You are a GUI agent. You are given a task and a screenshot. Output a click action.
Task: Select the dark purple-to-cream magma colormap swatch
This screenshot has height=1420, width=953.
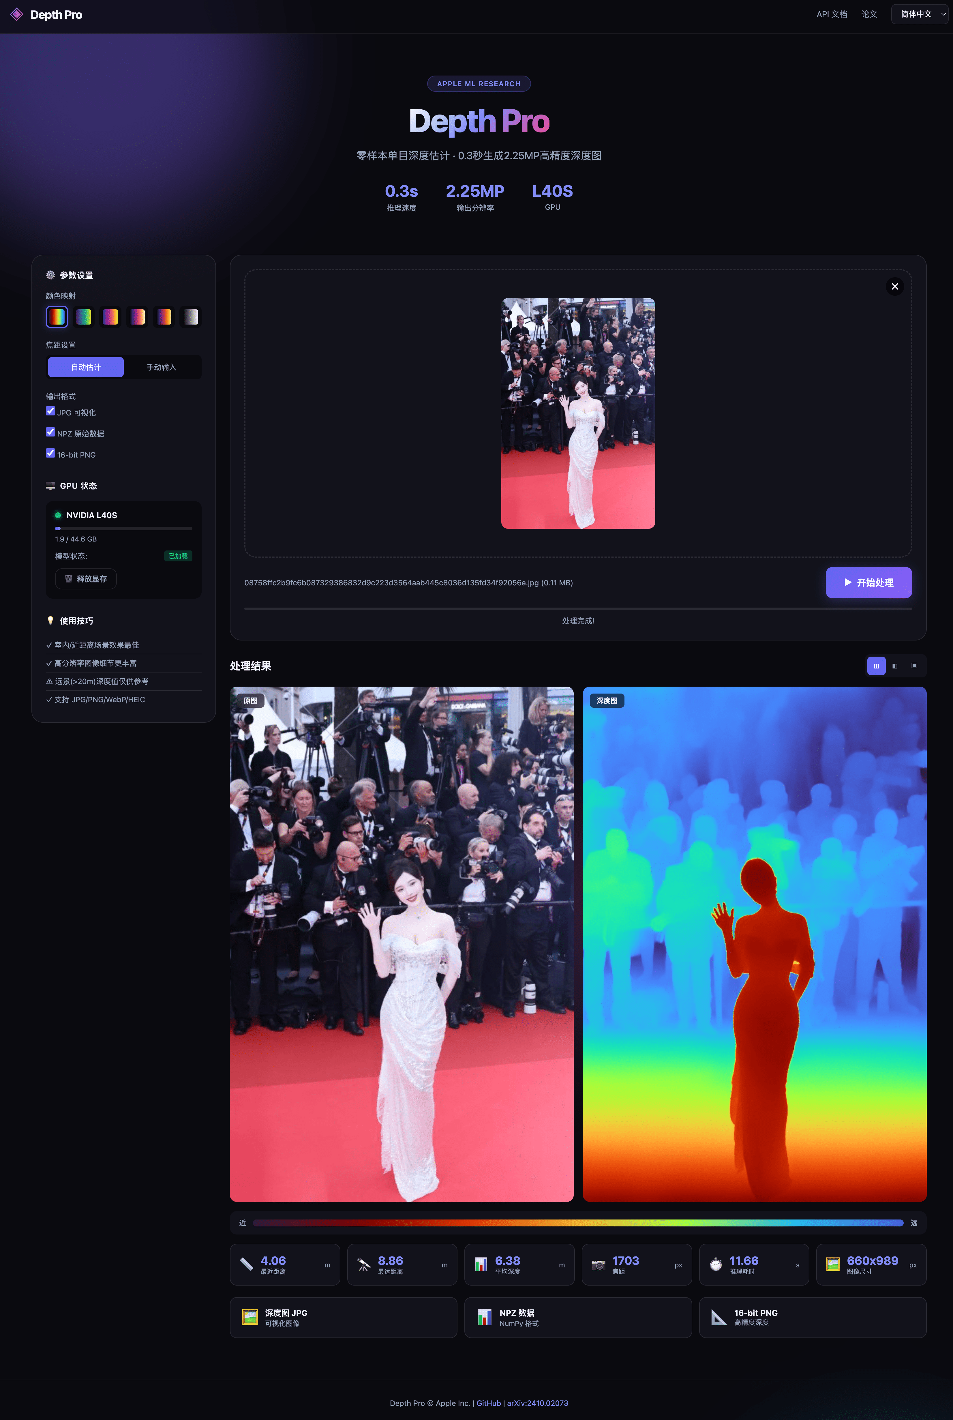tap(137, 317)
